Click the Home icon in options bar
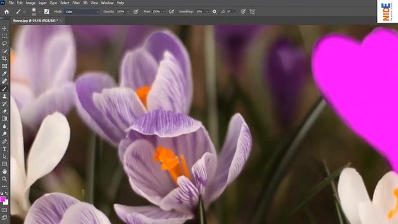Image resolution: width=398 pixels, height=224 pixels. [x=7, y=12]
